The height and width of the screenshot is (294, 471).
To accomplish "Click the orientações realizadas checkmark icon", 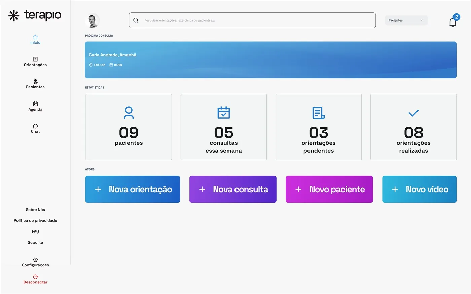I will click(x=413, y=113).
